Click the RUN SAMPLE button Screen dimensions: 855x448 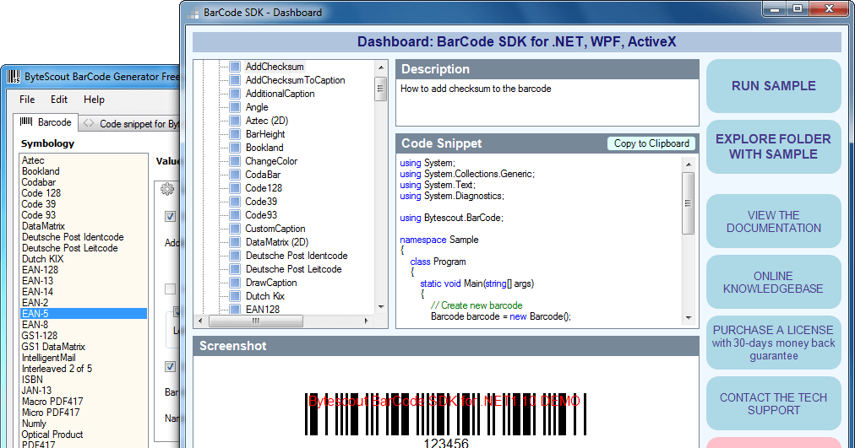pos(774,86)
